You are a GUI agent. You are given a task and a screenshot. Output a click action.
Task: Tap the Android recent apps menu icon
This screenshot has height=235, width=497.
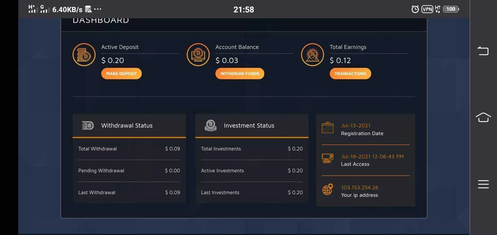pyautogui.click(x=483, y=184)
